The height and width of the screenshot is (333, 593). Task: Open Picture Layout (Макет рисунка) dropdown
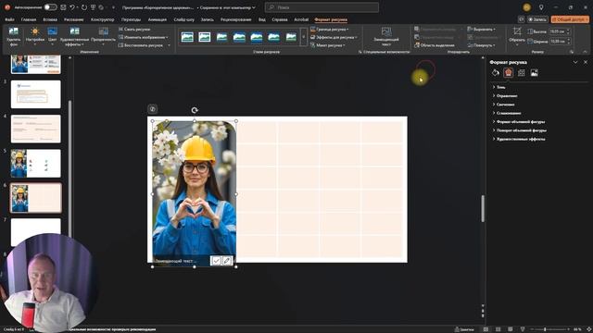(x=328, y=45)
